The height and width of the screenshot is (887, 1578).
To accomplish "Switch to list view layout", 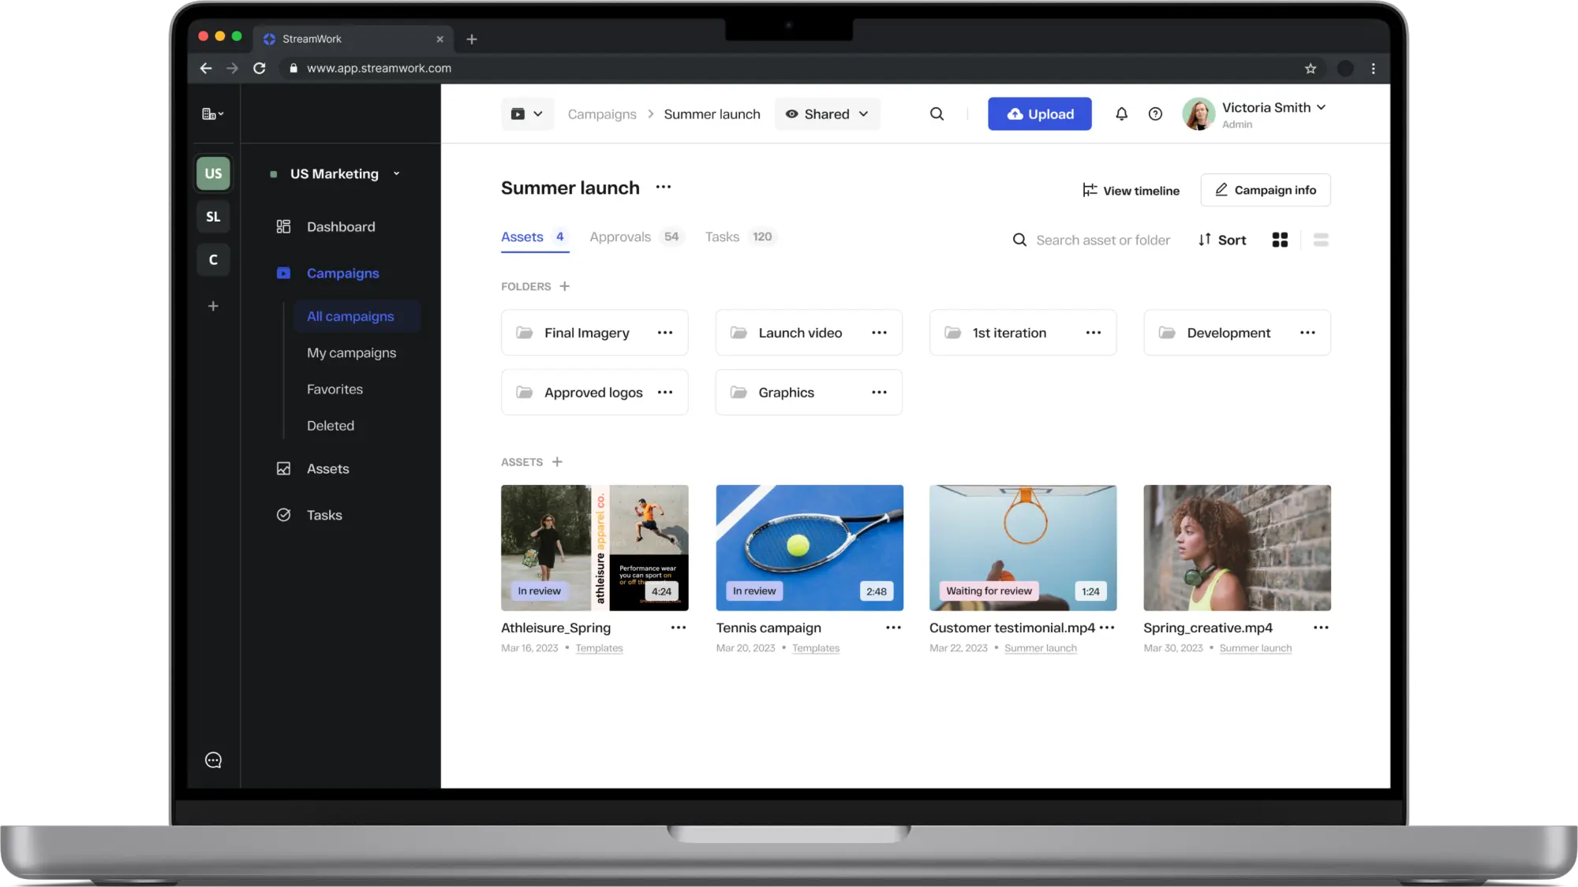I will click(1322, 240).
